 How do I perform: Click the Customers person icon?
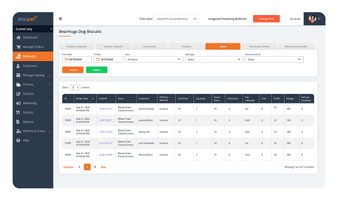tap(18, 66)
